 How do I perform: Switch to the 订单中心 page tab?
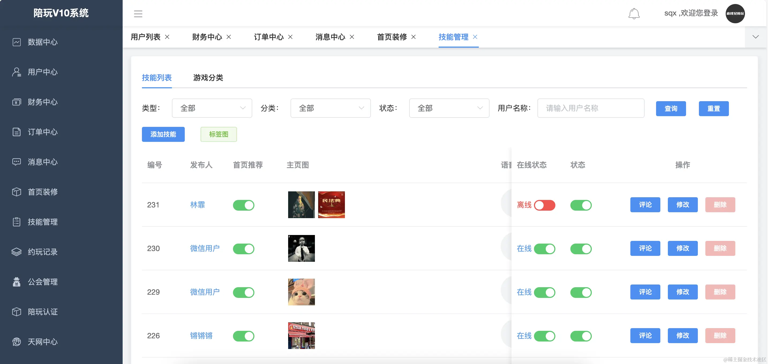coord(269,37)
